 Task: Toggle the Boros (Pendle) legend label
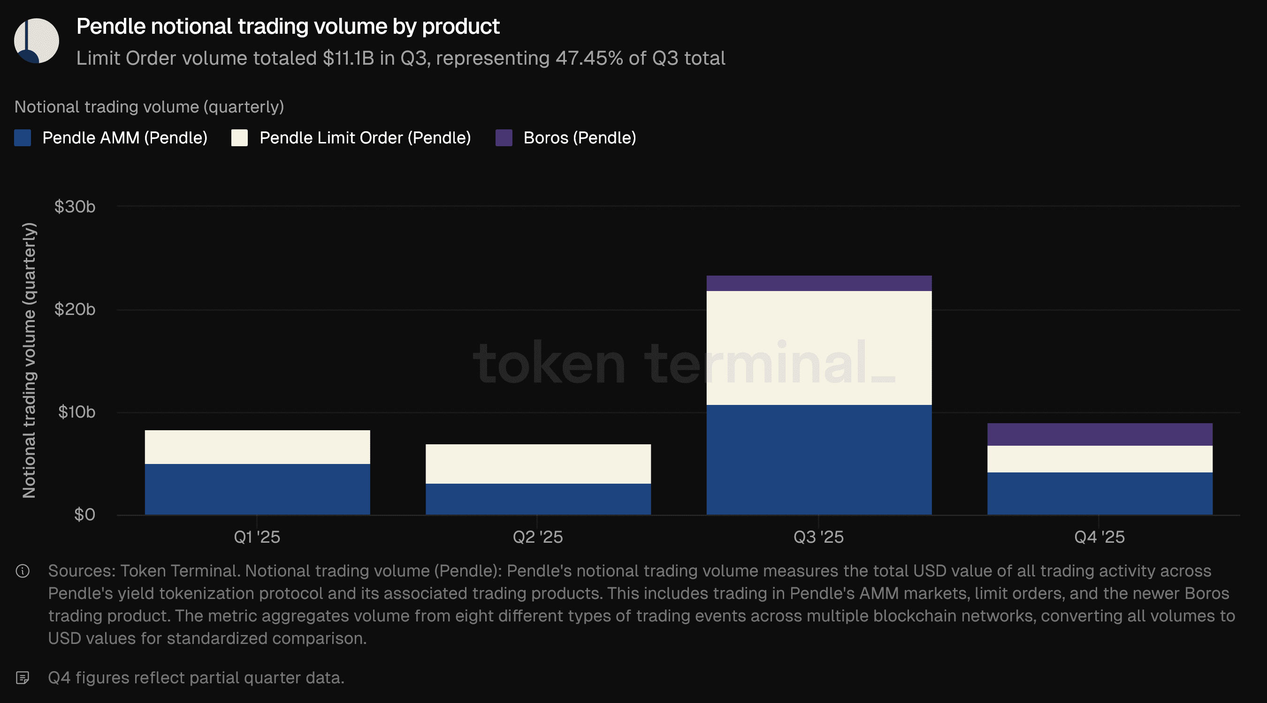pyautogui.click(x=580, y=138)
